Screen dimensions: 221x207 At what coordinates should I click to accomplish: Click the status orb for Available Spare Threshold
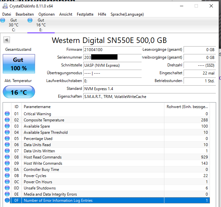(7, 132)
